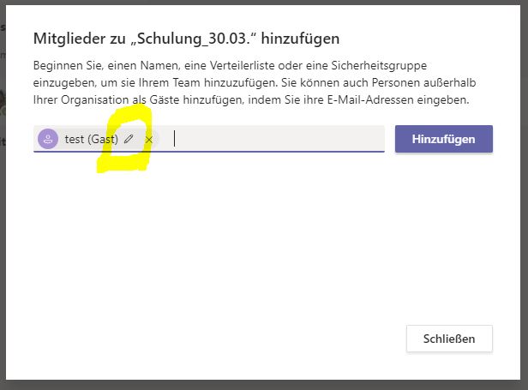Click the description text starting "Beginnen Sie"

tap(255, 82)
